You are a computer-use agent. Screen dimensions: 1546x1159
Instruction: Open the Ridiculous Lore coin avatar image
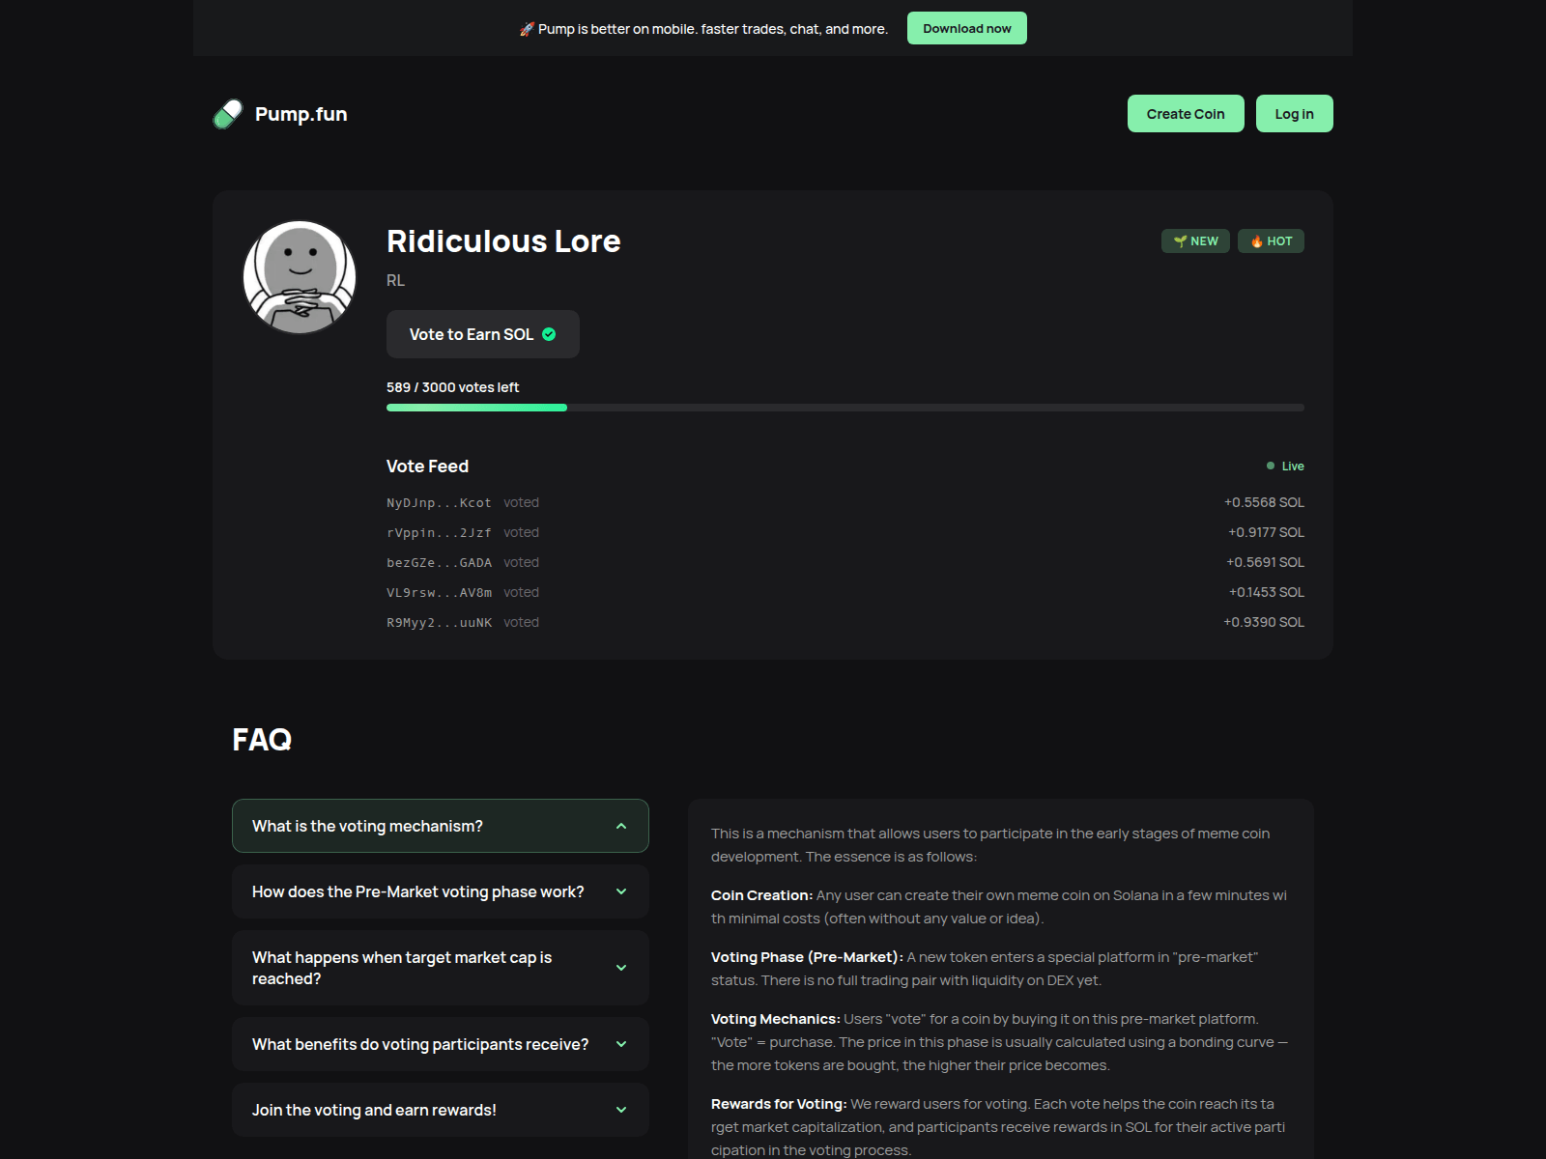300,277
